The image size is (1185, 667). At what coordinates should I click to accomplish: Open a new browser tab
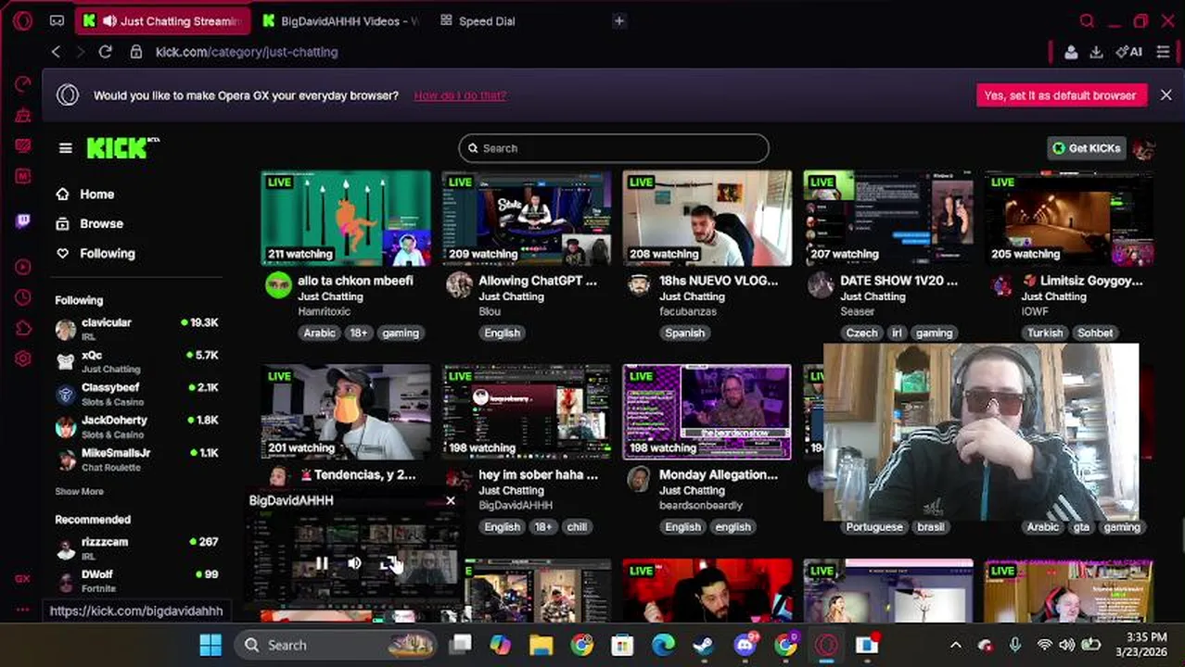click(x=619, y=21)
